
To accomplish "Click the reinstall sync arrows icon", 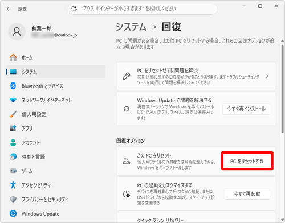I will [x=127, y=109].
